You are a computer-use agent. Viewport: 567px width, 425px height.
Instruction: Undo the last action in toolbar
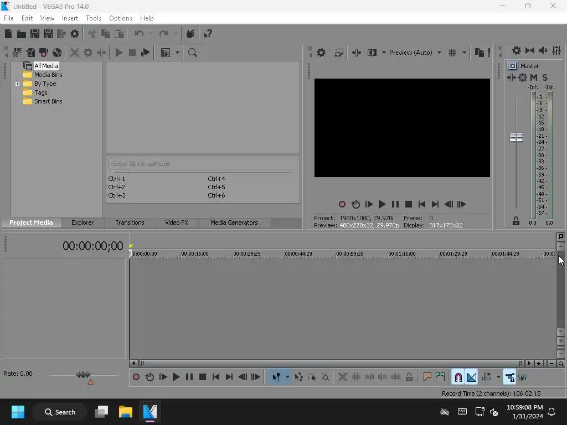click(x=139, y=34)
